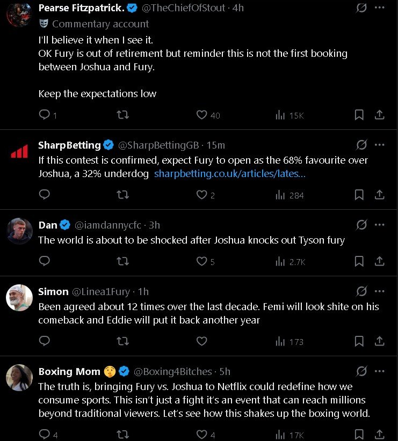Reply to Simon's tweet
This screenshot has width=398, height=441.
pos(45,341)
